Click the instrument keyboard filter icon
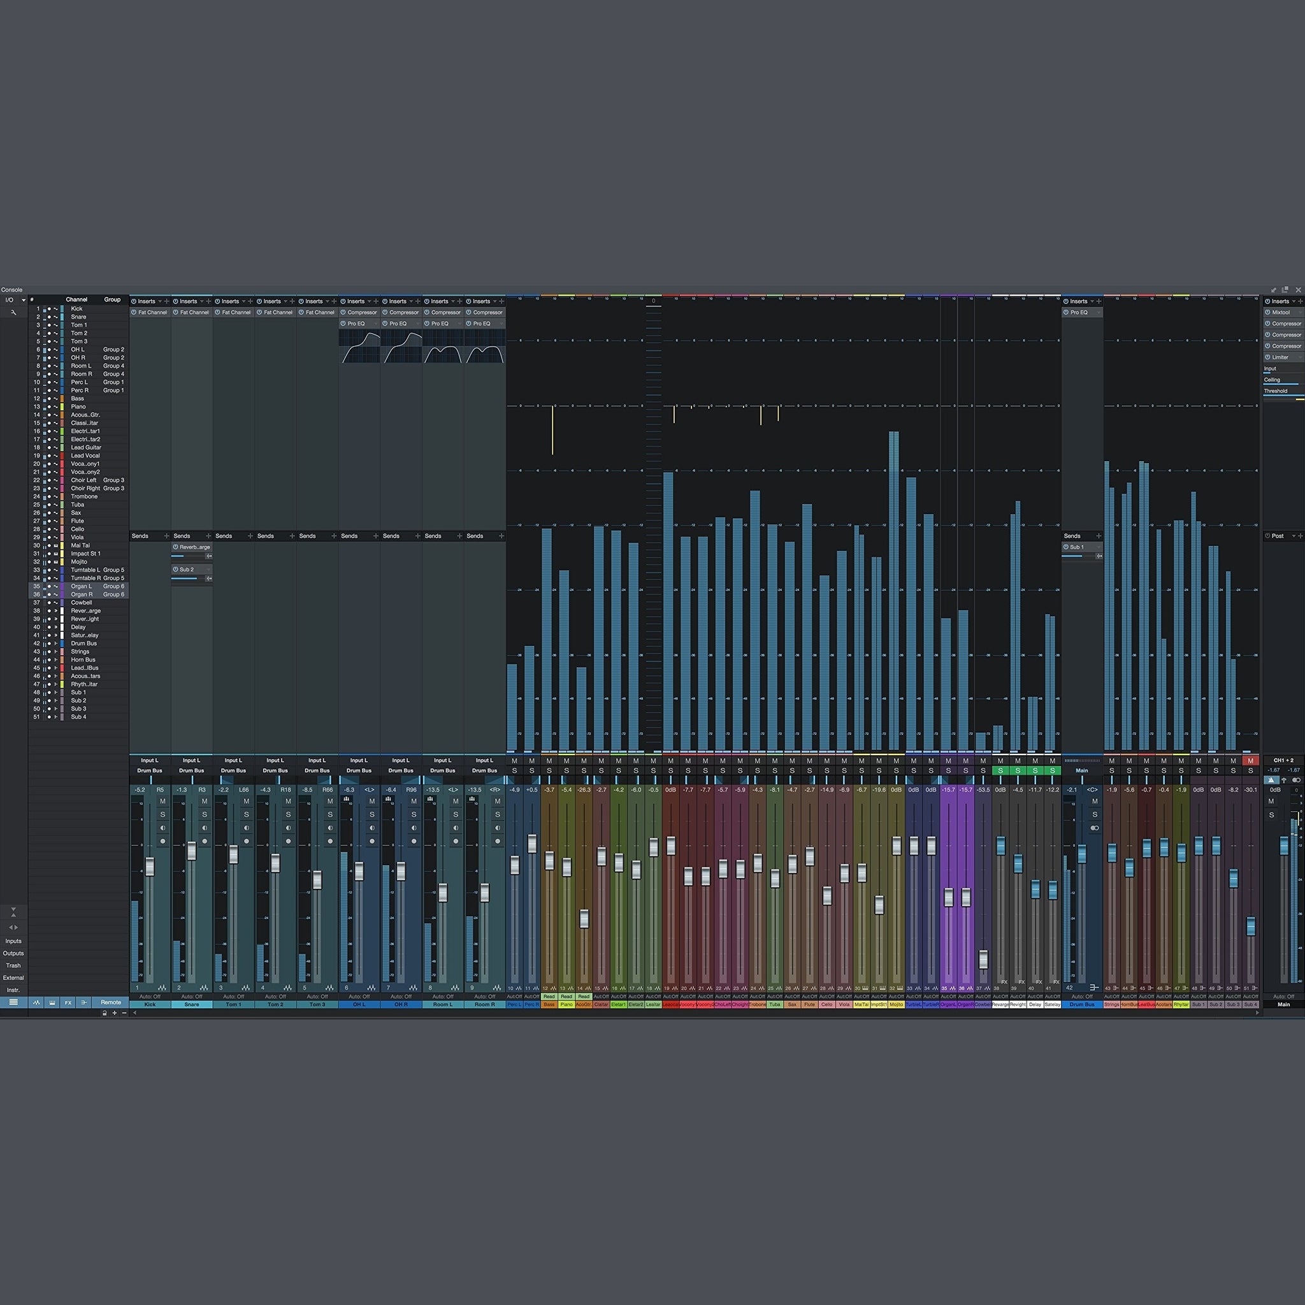 click(x=53, y=1002)
